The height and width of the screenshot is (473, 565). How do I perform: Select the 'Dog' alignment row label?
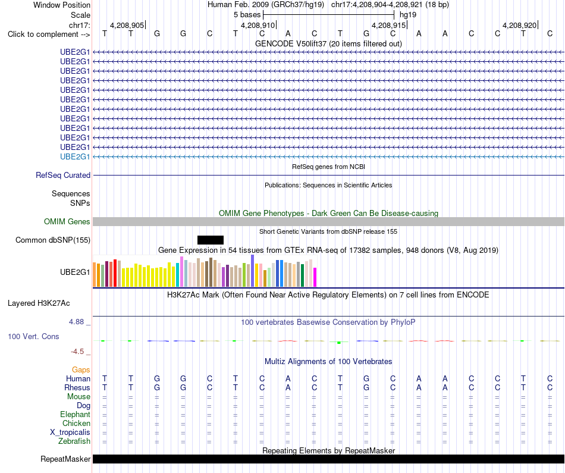point(83,405)
